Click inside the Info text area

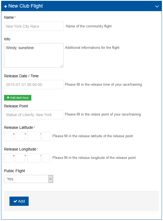tap(34, 55)
